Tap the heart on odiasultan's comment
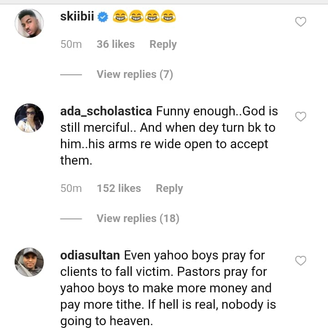This screenshot has height=332, width=328. [x=301, y=260]
